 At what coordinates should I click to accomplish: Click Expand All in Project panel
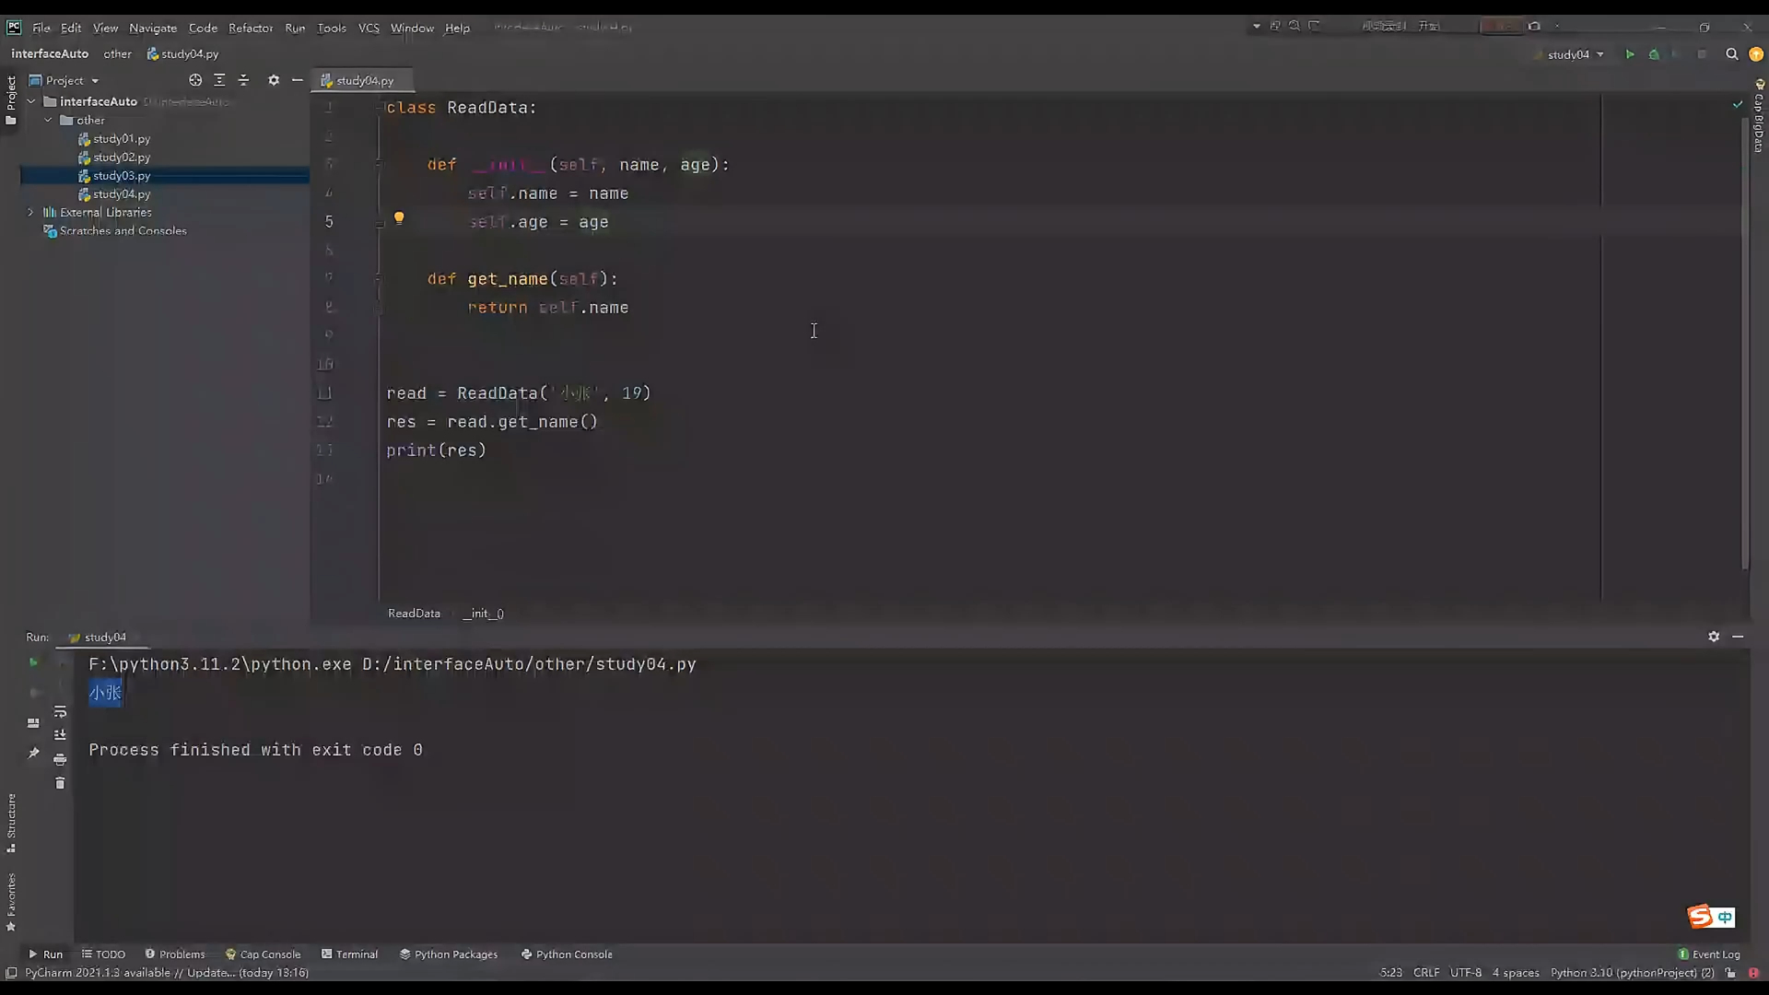(219, 80)
